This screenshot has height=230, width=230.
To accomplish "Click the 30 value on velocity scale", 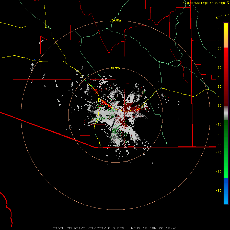I will (220, 87).
